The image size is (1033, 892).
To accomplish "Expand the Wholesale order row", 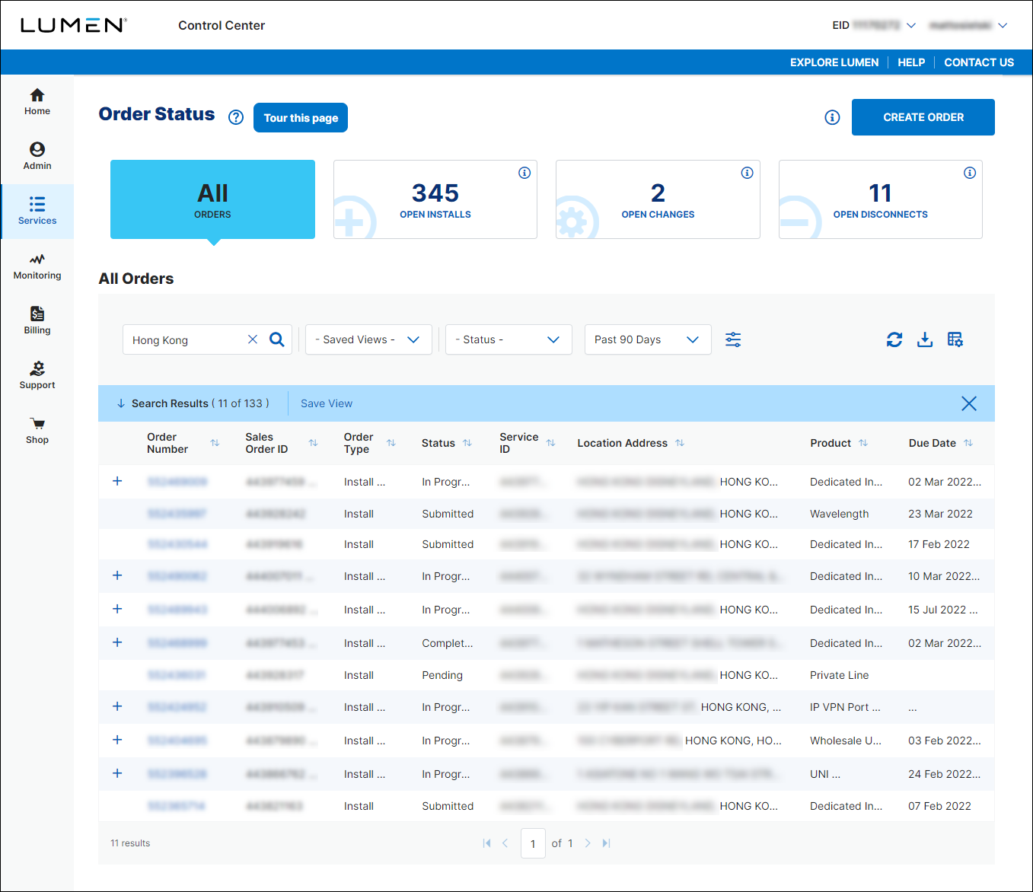I will [x=117, y=740].
